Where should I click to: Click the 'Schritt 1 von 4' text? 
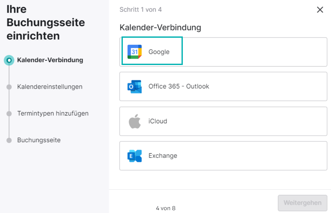click(141, 10)
